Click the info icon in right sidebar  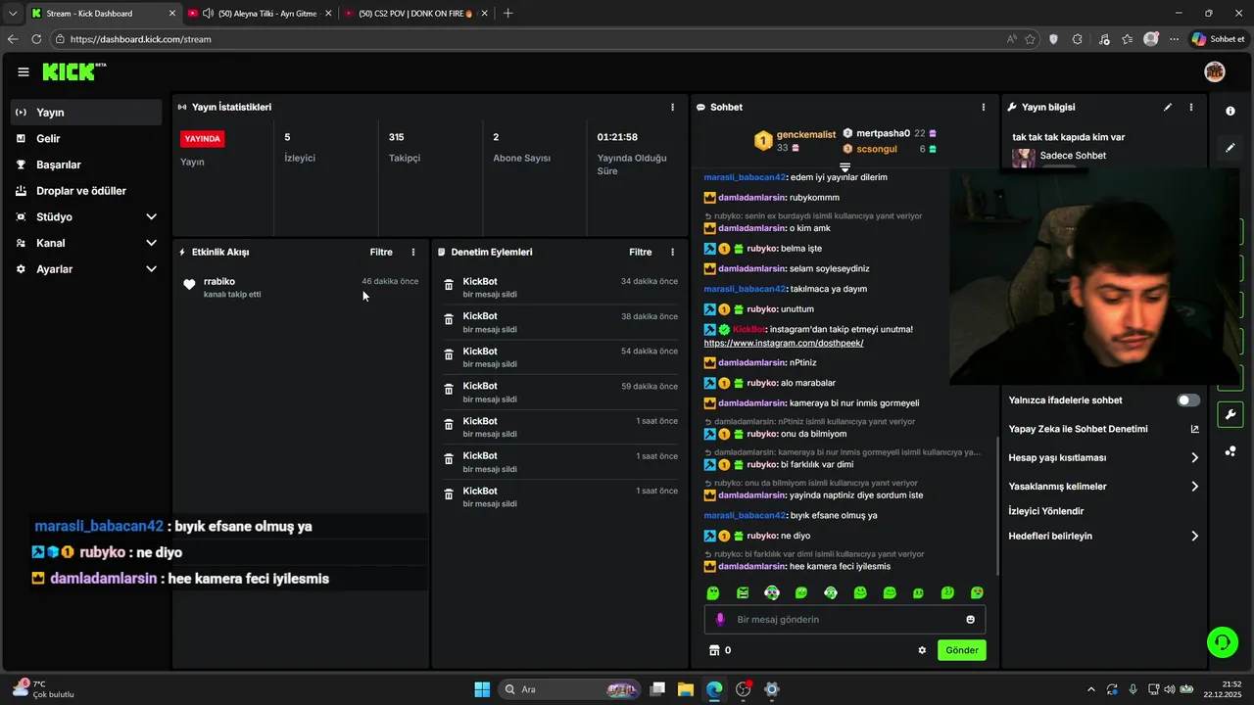click(x=1230, y=112)
